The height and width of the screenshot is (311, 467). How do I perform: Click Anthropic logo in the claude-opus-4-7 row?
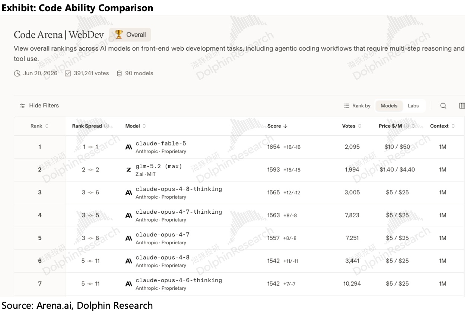(x=128, y=238)
